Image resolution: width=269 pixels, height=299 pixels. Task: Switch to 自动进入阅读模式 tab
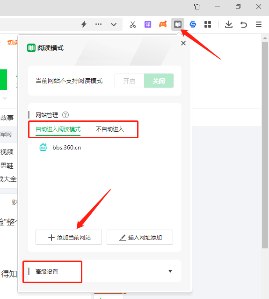pos(58,129)
